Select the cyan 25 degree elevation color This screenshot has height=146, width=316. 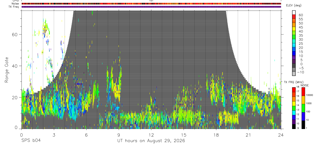pyautogui.click(x=294, y=45)
